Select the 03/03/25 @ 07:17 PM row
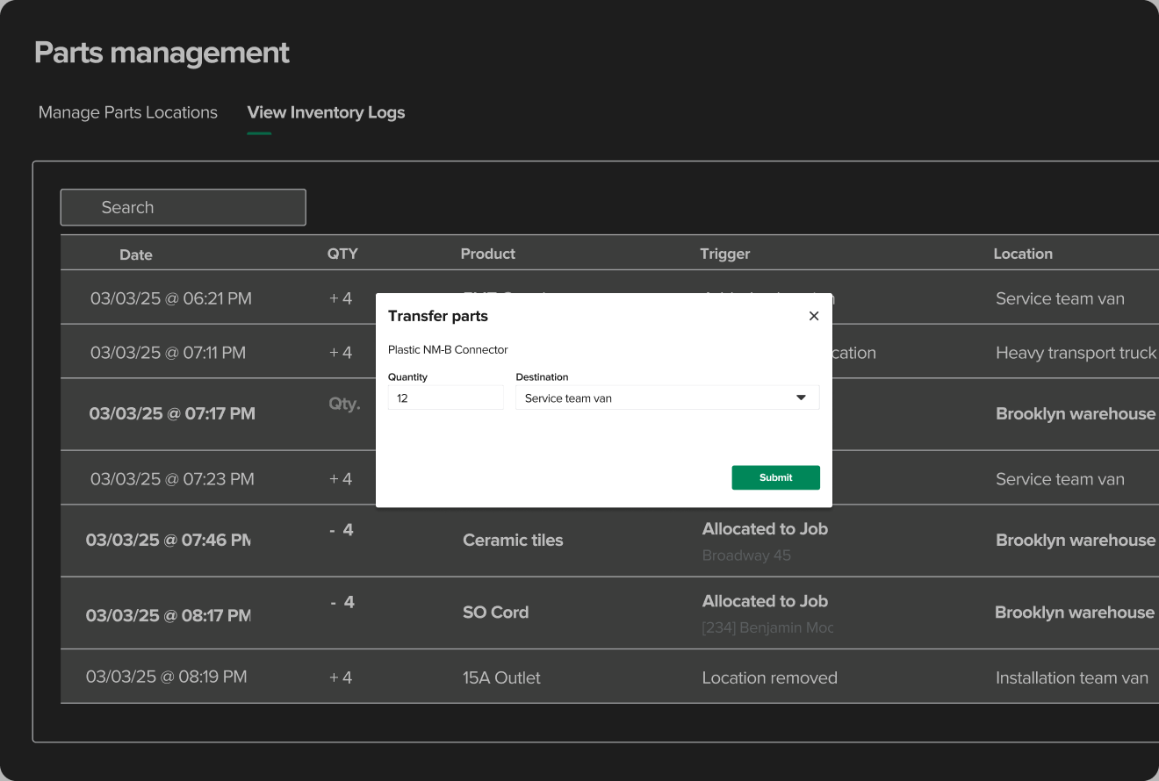Viewport: 1159px width, 781px height. (x=171, y=413)
